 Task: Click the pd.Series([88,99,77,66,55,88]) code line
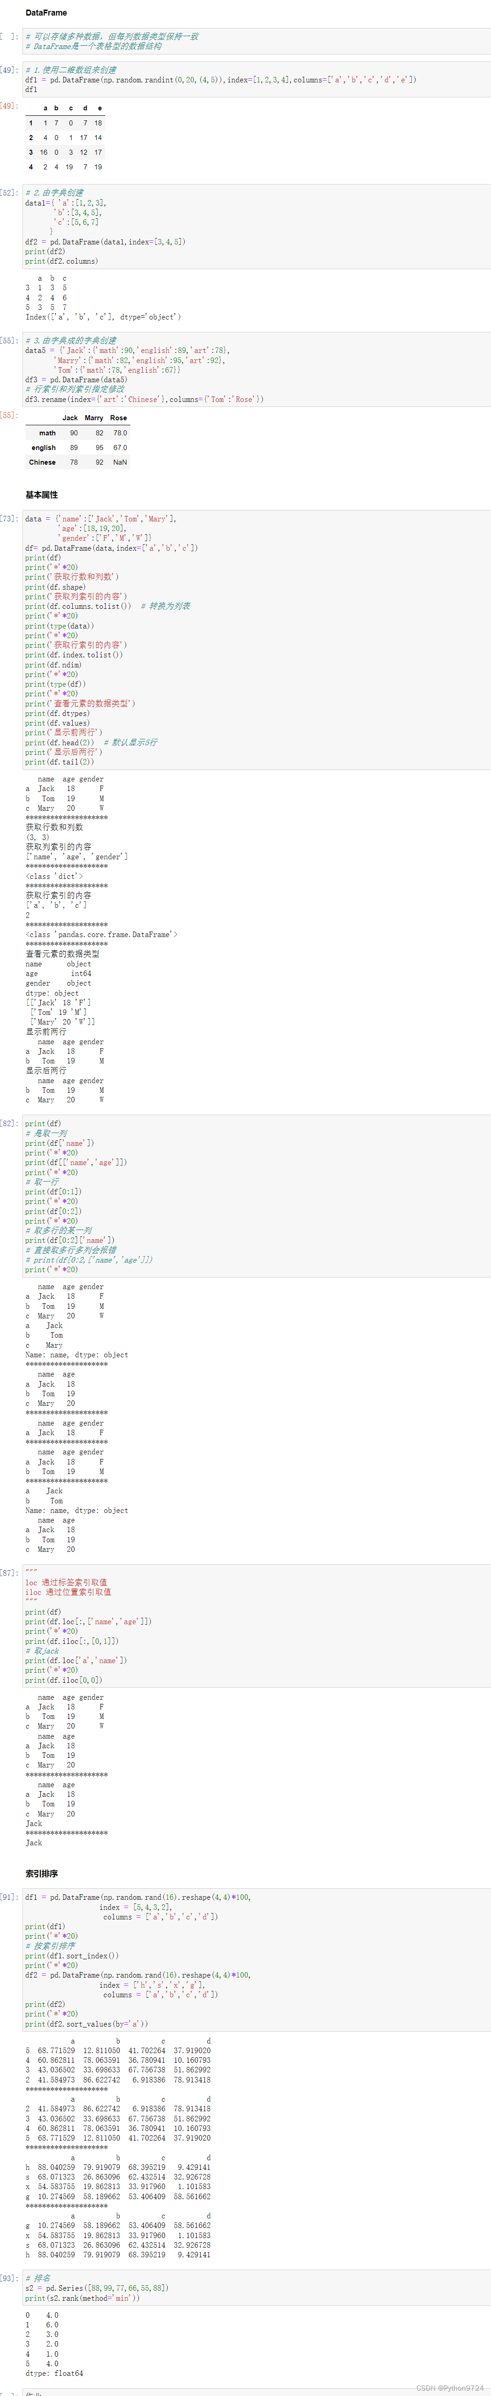(x=96, y=2288)
